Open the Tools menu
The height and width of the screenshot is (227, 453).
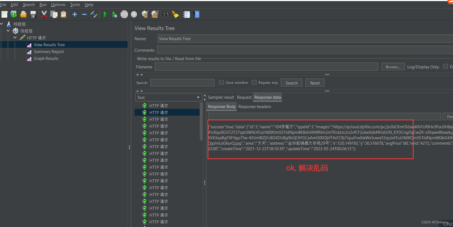[x=75, y=5]
